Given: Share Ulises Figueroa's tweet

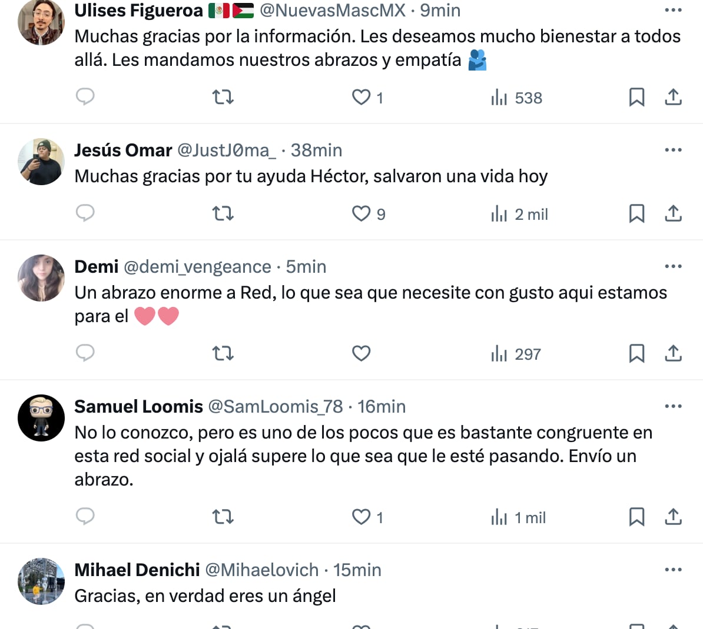Looking at the screenshot, I should (673, 97).
